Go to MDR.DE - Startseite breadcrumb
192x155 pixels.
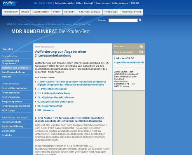tap(18, 24)
